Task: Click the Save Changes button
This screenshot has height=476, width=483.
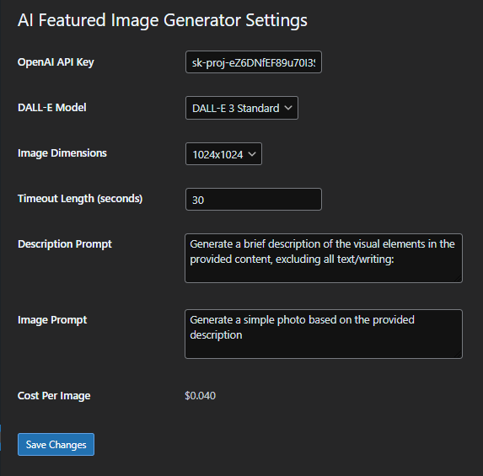Action: coord(56,445)
